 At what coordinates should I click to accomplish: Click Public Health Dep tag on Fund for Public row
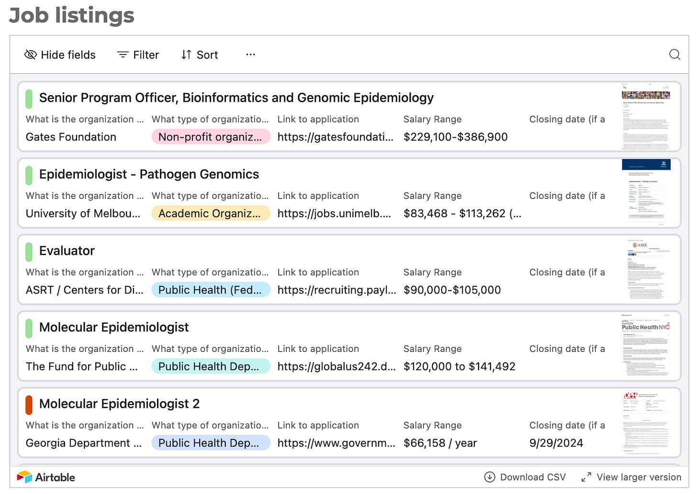coord(211,367)
